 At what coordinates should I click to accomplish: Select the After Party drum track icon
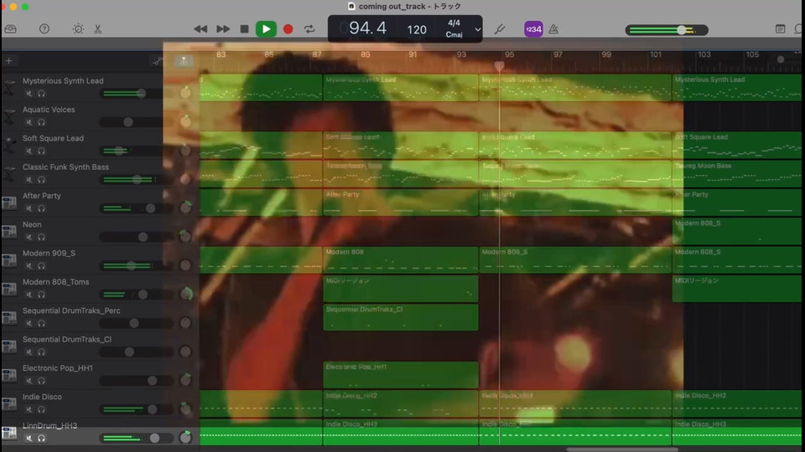(9, 203)
